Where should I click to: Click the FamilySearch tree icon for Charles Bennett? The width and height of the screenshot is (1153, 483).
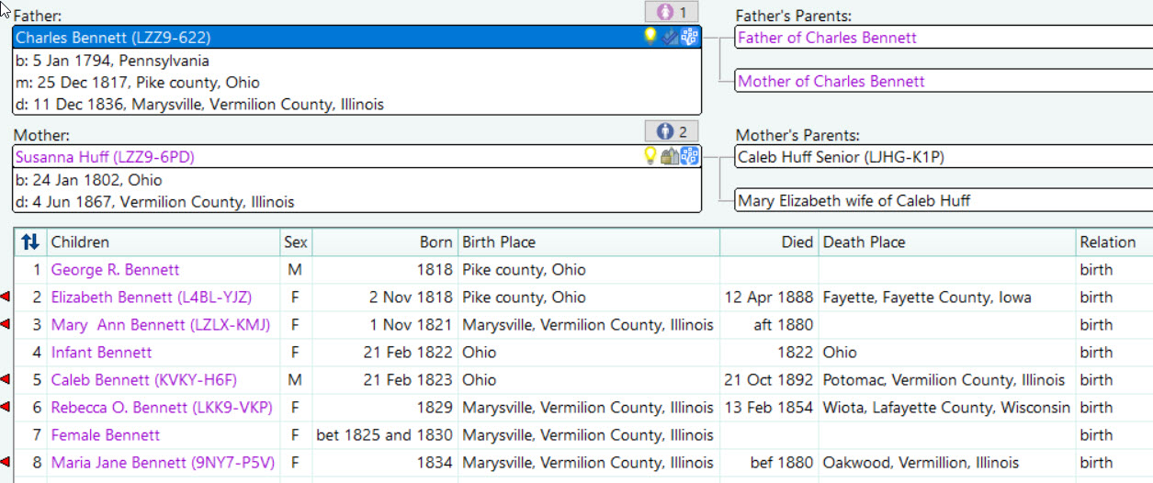pos(689,37)
